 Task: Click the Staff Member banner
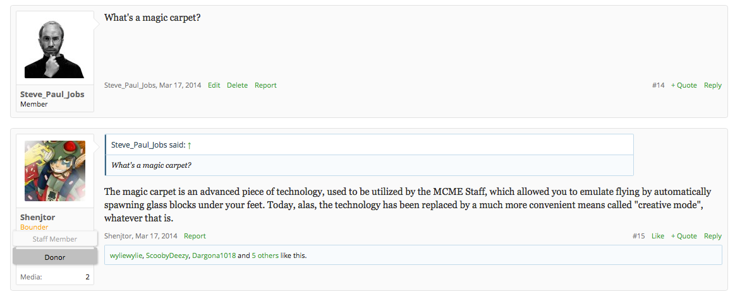tap(55, 238)
